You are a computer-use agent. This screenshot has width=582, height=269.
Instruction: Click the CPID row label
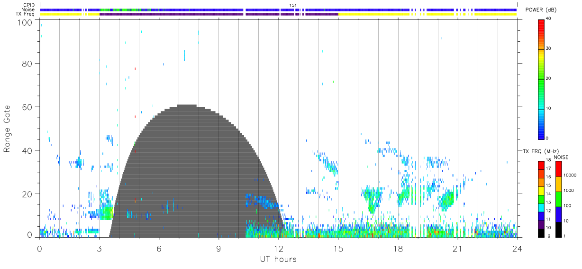[x=28, y=5]
